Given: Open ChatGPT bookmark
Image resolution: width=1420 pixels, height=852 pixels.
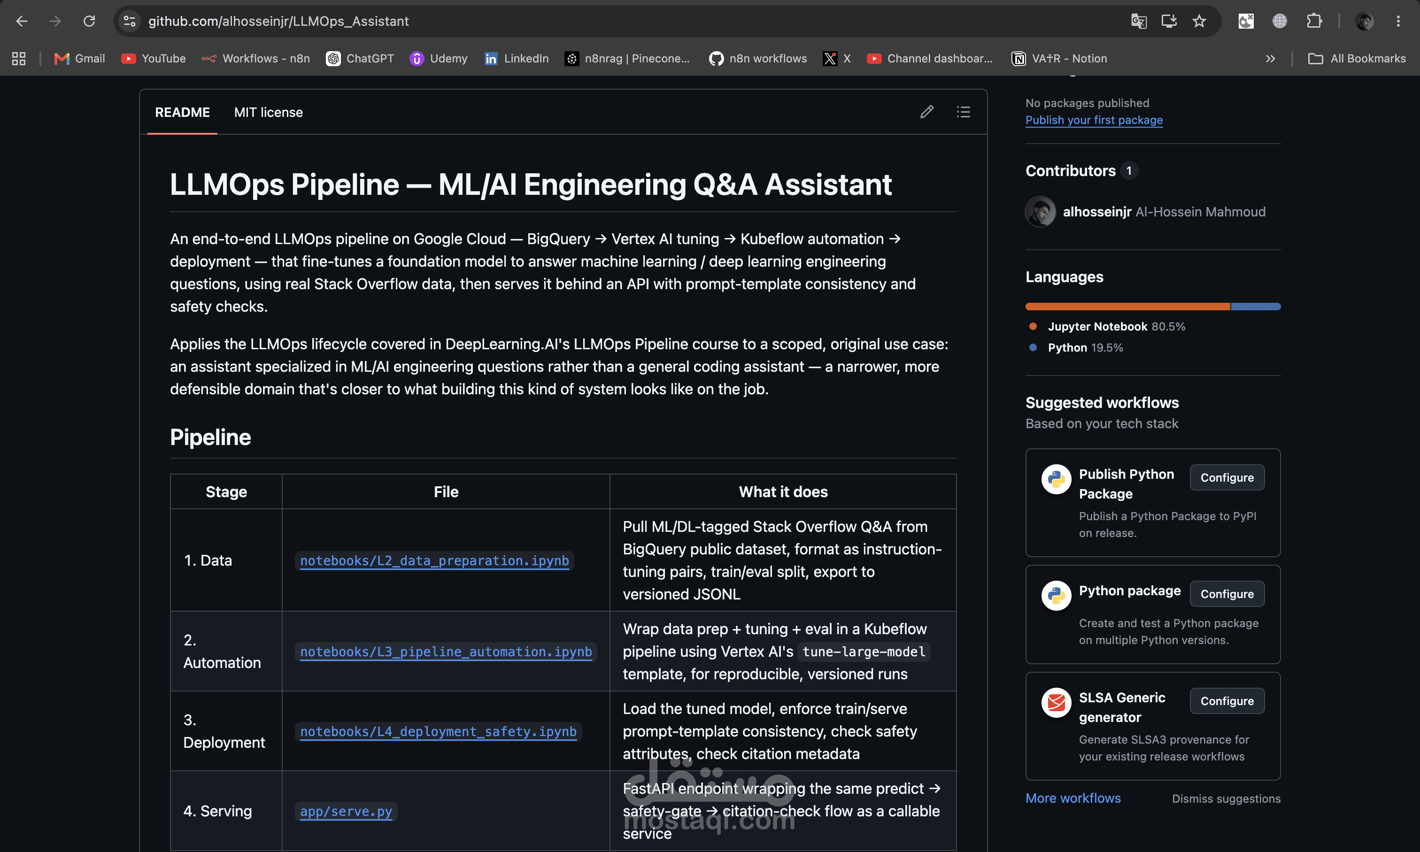Looking at the screenshot, I should (360, 59).
